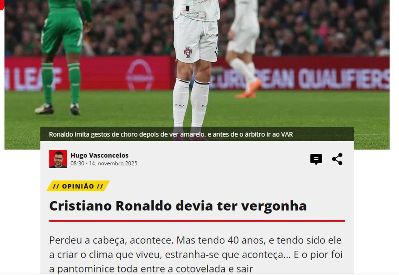Click the red divider line under the headline
The width and height of the screenshot is (399, 275).
(x=197, y=221)
